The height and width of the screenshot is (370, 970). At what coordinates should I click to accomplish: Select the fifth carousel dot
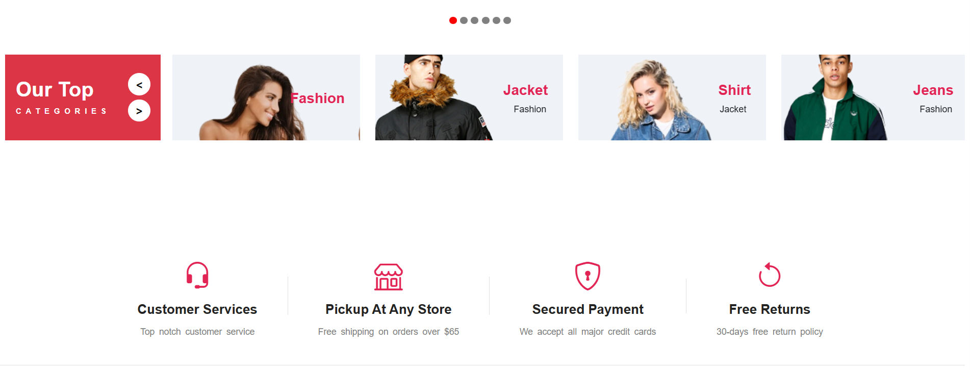coord(496,20)
